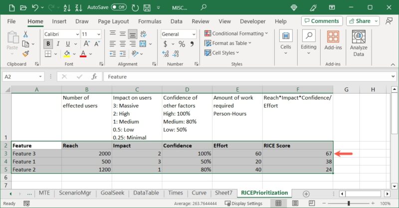399x208 pixels.
Task: Toggle the AutoSave switch
Action: (119, 7)
